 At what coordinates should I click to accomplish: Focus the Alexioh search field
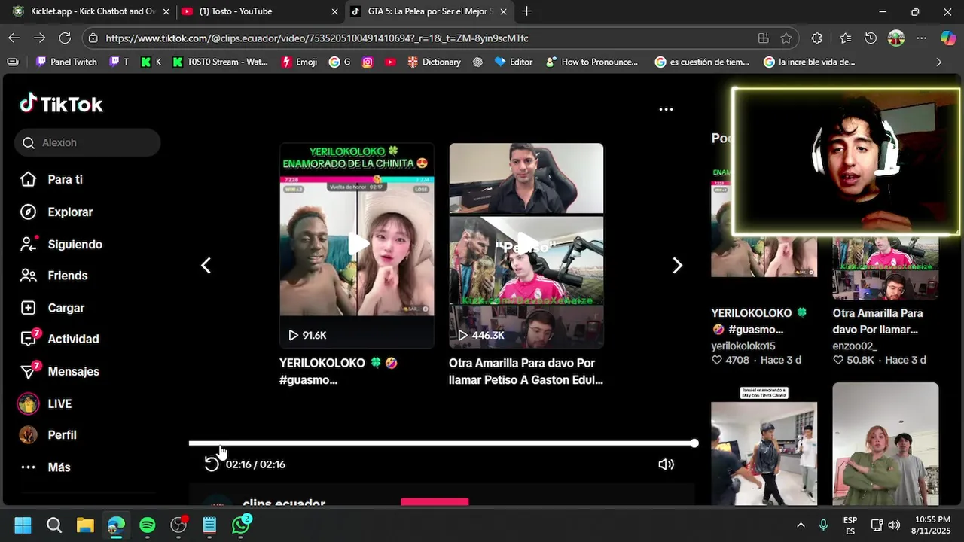[87, 142]
